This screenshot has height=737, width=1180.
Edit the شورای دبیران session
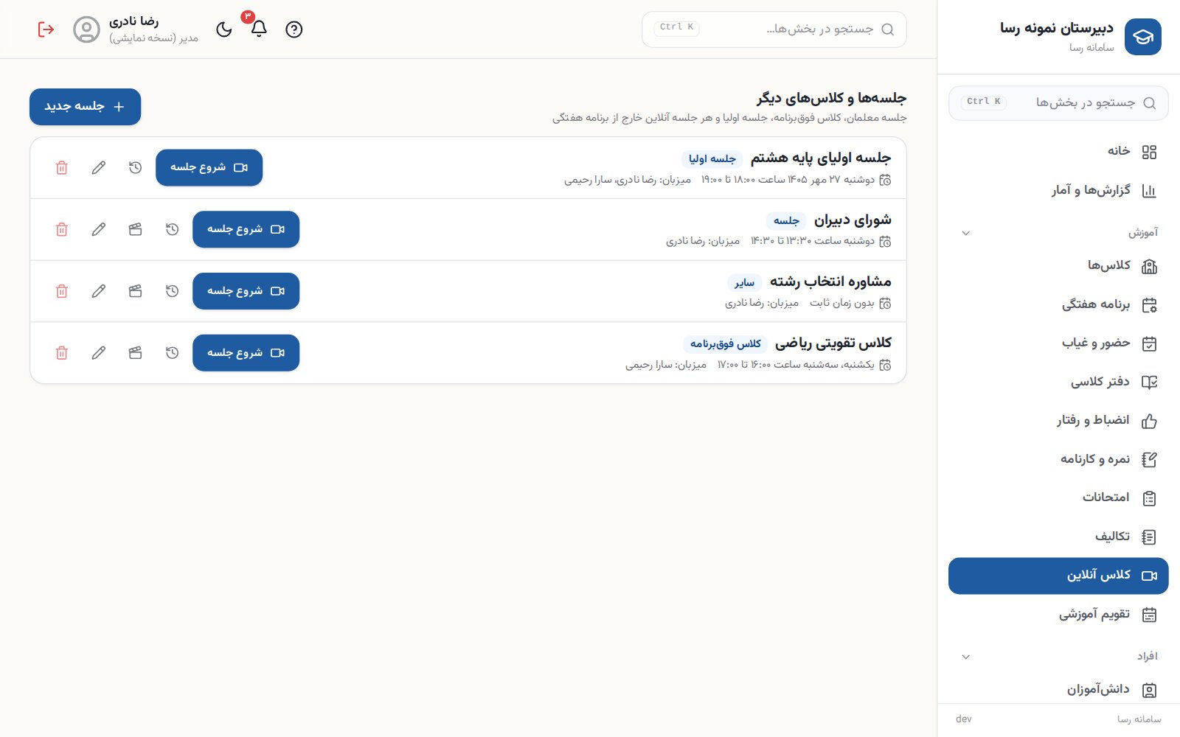pos(99,229)
